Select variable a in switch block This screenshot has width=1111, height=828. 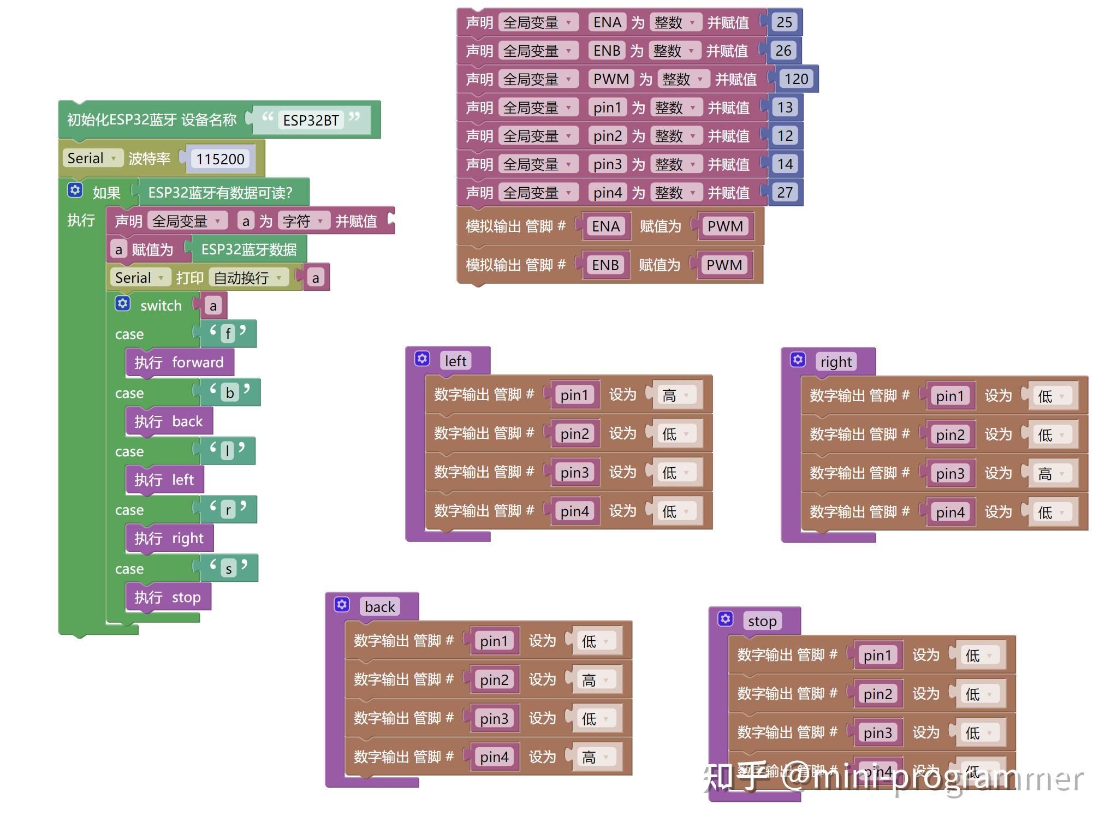point(213,306)
